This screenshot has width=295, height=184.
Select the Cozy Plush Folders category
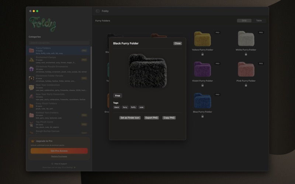58,106
